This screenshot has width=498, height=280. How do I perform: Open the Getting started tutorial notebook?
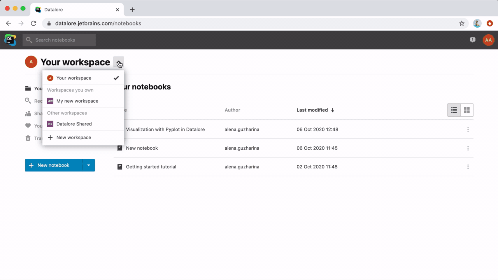click(151, 167)
